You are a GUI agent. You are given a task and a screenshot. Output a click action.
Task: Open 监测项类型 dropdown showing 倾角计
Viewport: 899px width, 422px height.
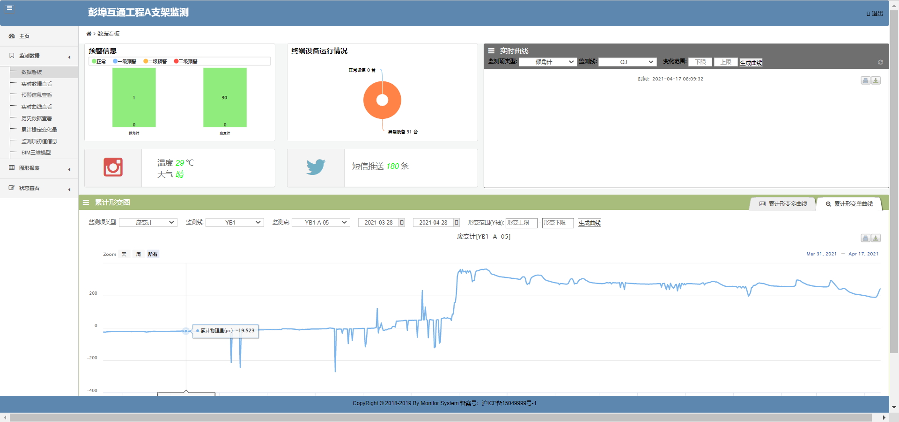click(548, 62)
